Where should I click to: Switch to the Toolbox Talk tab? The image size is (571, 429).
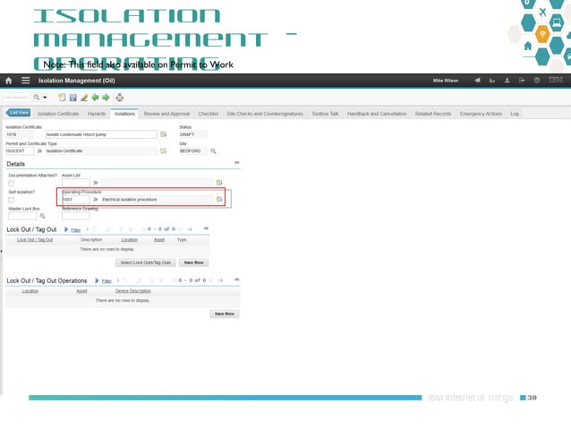[x=325, y=114]
